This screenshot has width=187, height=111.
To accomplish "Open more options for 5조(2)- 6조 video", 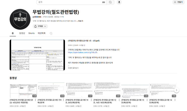I will coord(35,100).
